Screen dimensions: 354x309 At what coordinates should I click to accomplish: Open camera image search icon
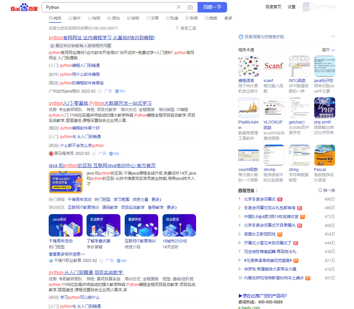click(190, 7)
